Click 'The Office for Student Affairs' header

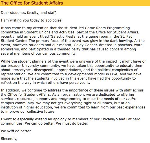32,3
